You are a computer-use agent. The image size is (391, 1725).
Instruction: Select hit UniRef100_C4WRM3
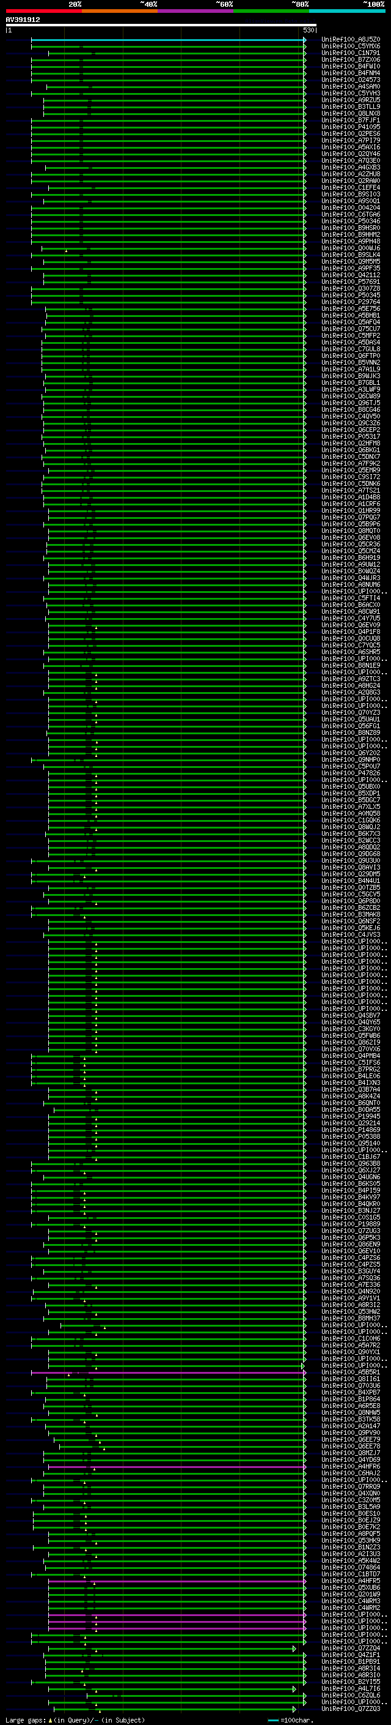[351, 1601]
